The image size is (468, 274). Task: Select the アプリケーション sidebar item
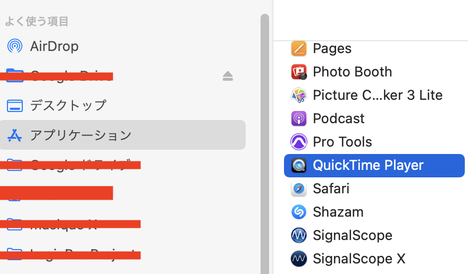point(81,135)
